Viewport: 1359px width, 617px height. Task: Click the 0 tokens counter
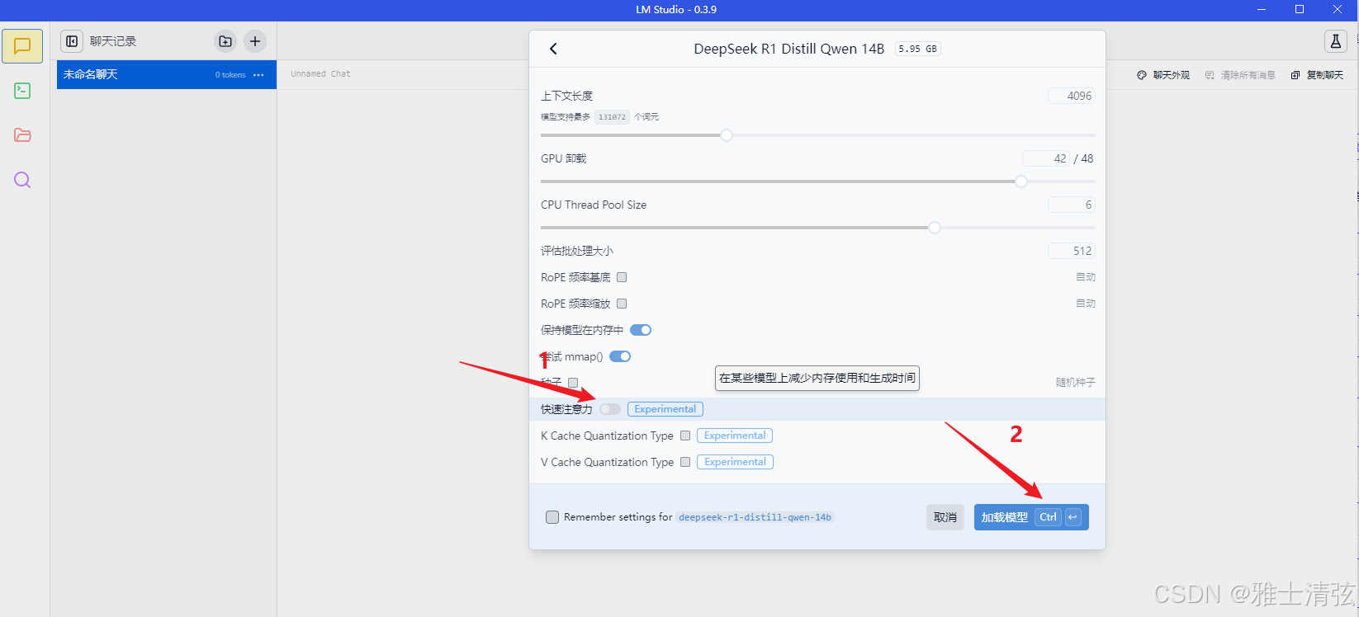point(230,75)
